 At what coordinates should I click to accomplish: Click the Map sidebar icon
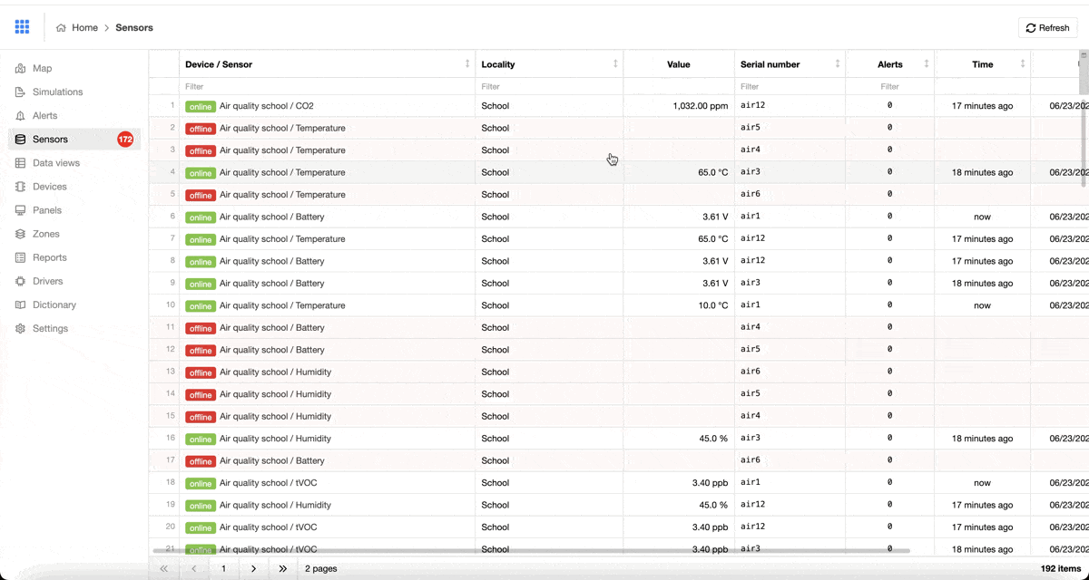pos(20,69)
